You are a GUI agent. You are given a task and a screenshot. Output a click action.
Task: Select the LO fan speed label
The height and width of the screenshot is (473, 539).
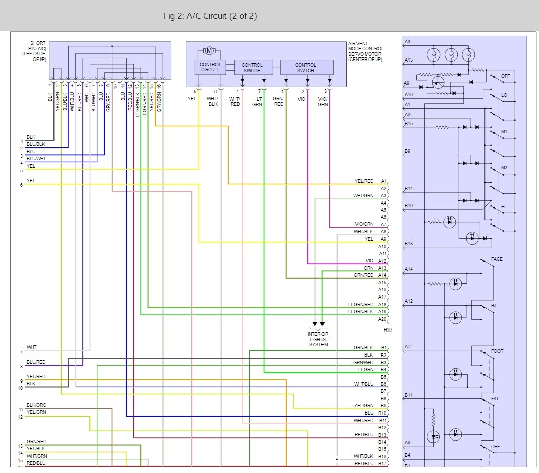click(504, 95)
